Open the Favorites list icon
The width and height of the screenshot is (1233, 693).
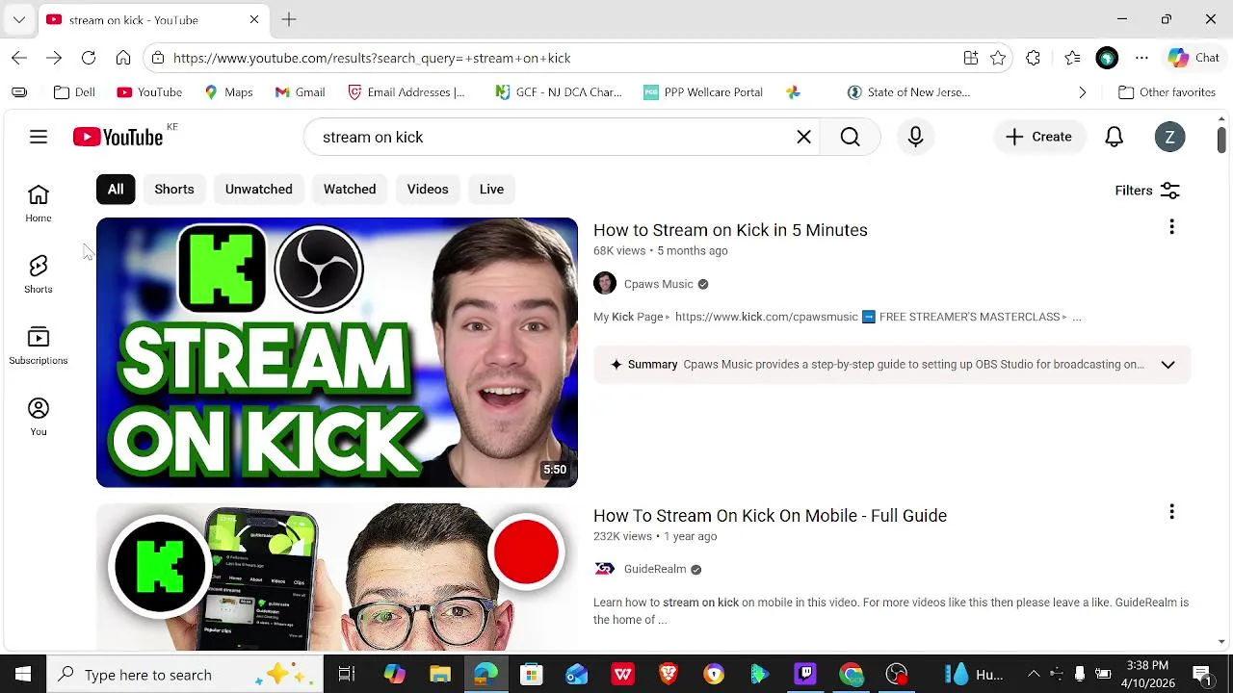click(x=1072, y=58)
